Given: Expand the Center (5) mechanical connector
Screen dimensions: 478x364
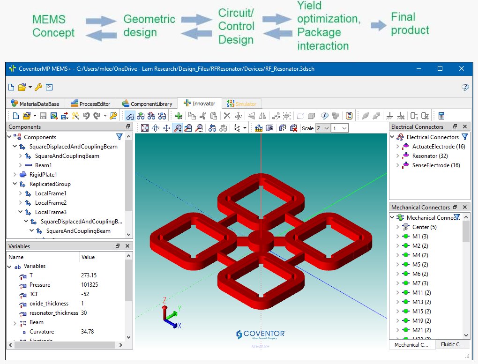Looking at the screenshot, I should (x=397, y=227).
